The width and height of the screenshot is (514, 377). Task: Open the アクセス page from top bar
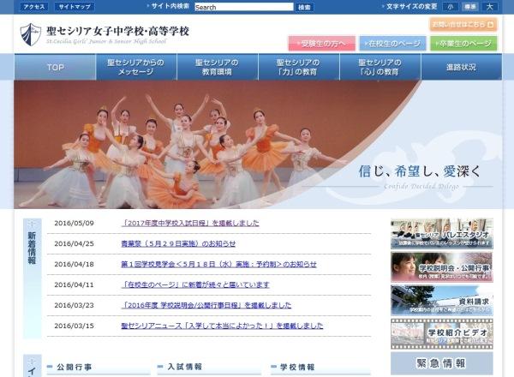(x=34, y=7)
